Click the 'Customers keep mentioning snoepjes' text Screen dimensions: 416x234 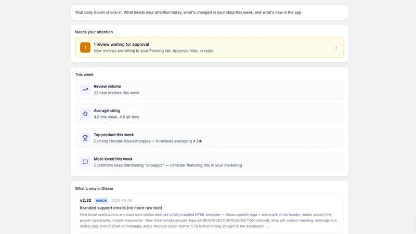[x=167, y=165]
